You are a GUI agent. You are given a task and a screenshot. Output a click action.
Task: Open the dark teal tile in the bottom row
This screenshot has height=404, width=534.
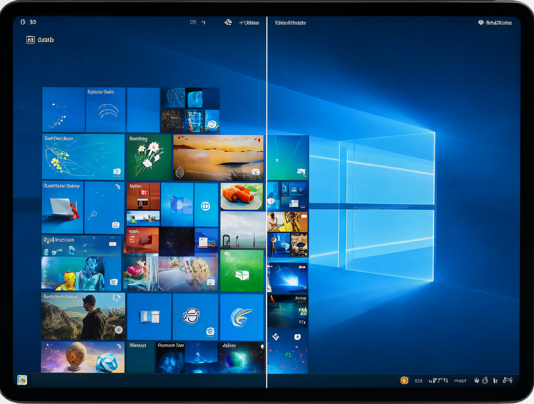pos(141,358)
